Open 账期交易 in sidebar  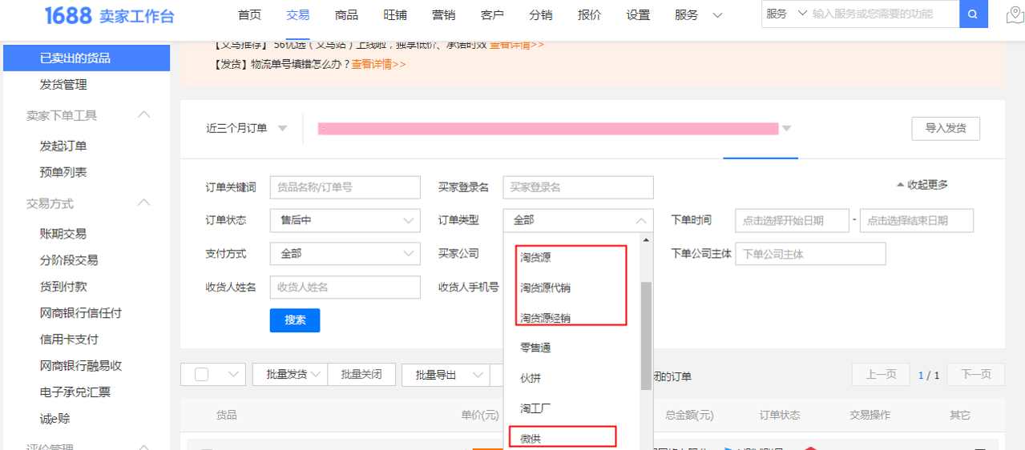coord(63,234)
